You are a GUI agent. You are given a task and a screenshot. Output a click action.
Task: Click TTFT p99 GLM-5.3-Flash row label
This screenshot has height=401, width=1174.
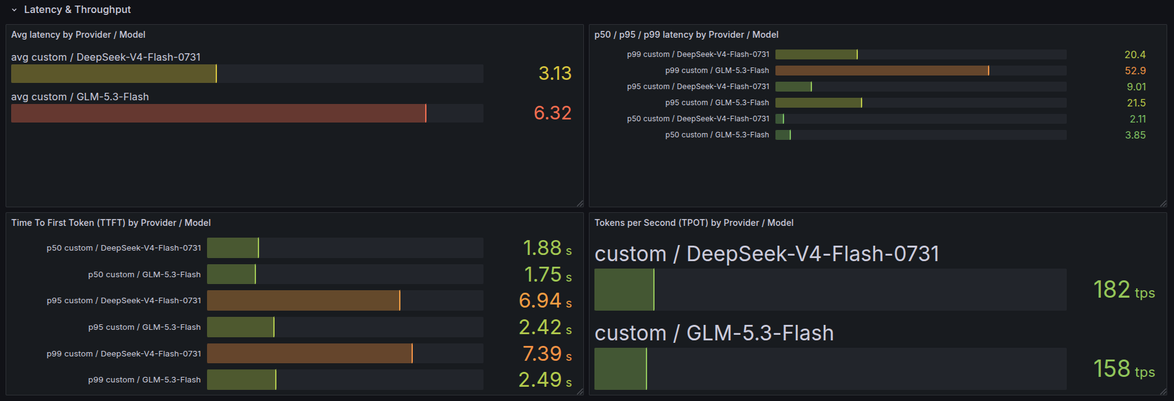pos(144,380)
